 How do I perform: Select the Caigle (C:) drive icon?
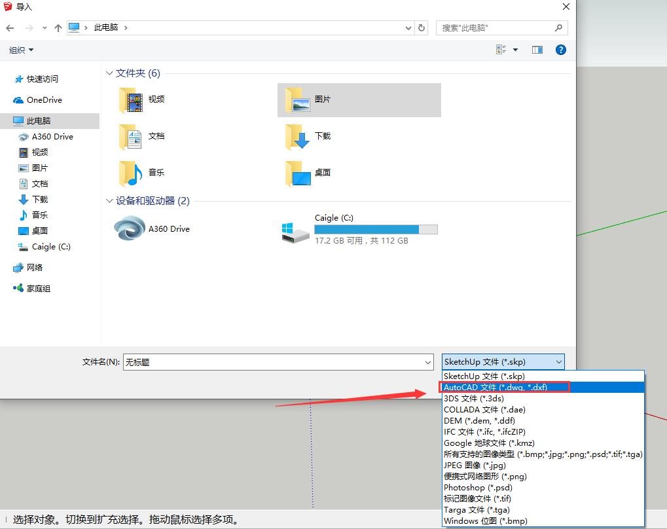click(x=295, y=232)
